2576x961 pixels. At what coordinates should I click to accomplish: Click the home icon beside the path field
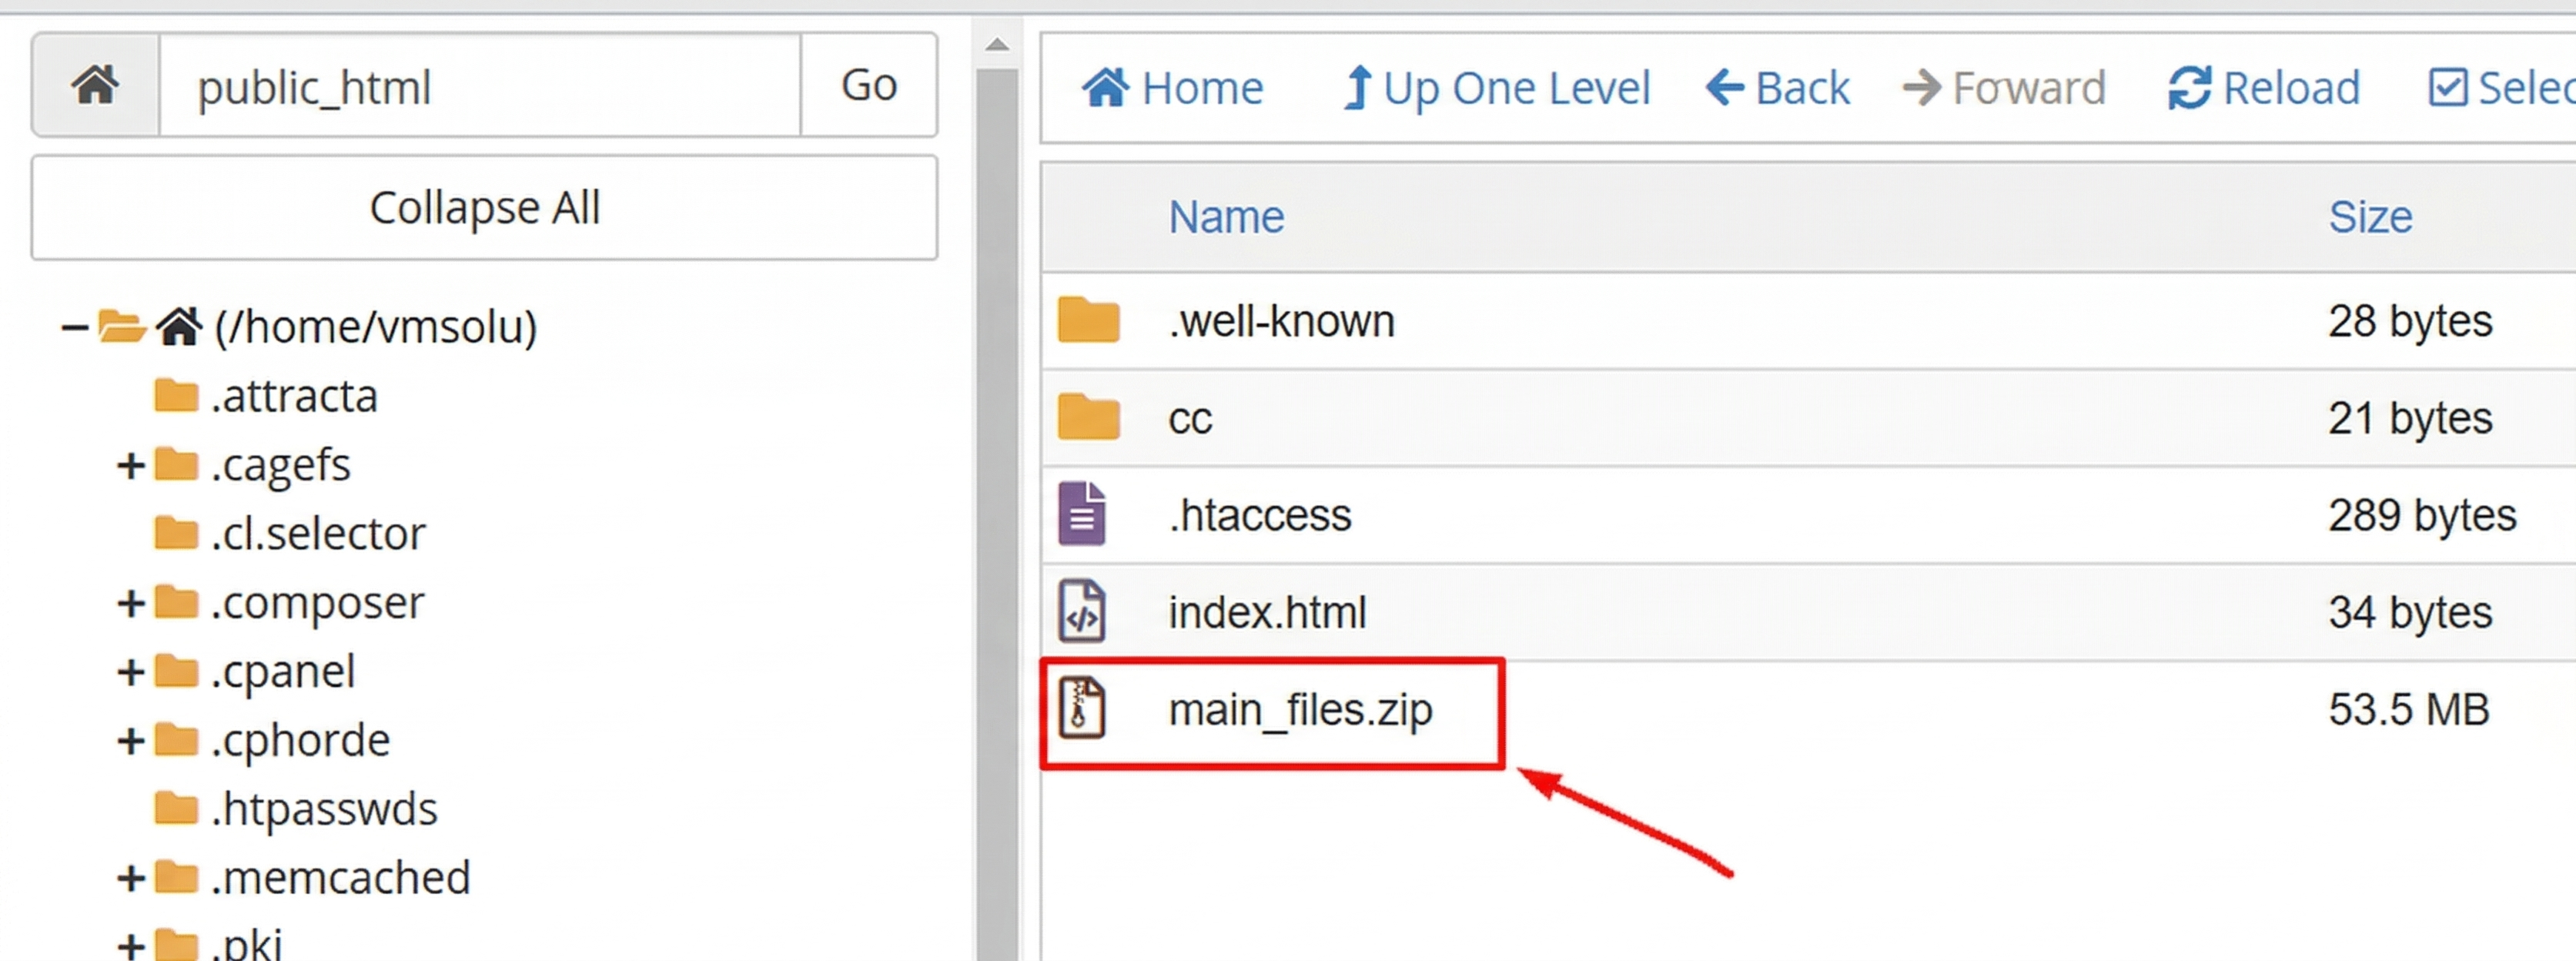95,85
